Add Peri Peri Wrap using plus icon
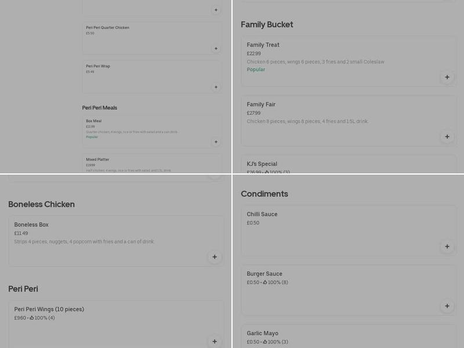 [x=216, y=87]
